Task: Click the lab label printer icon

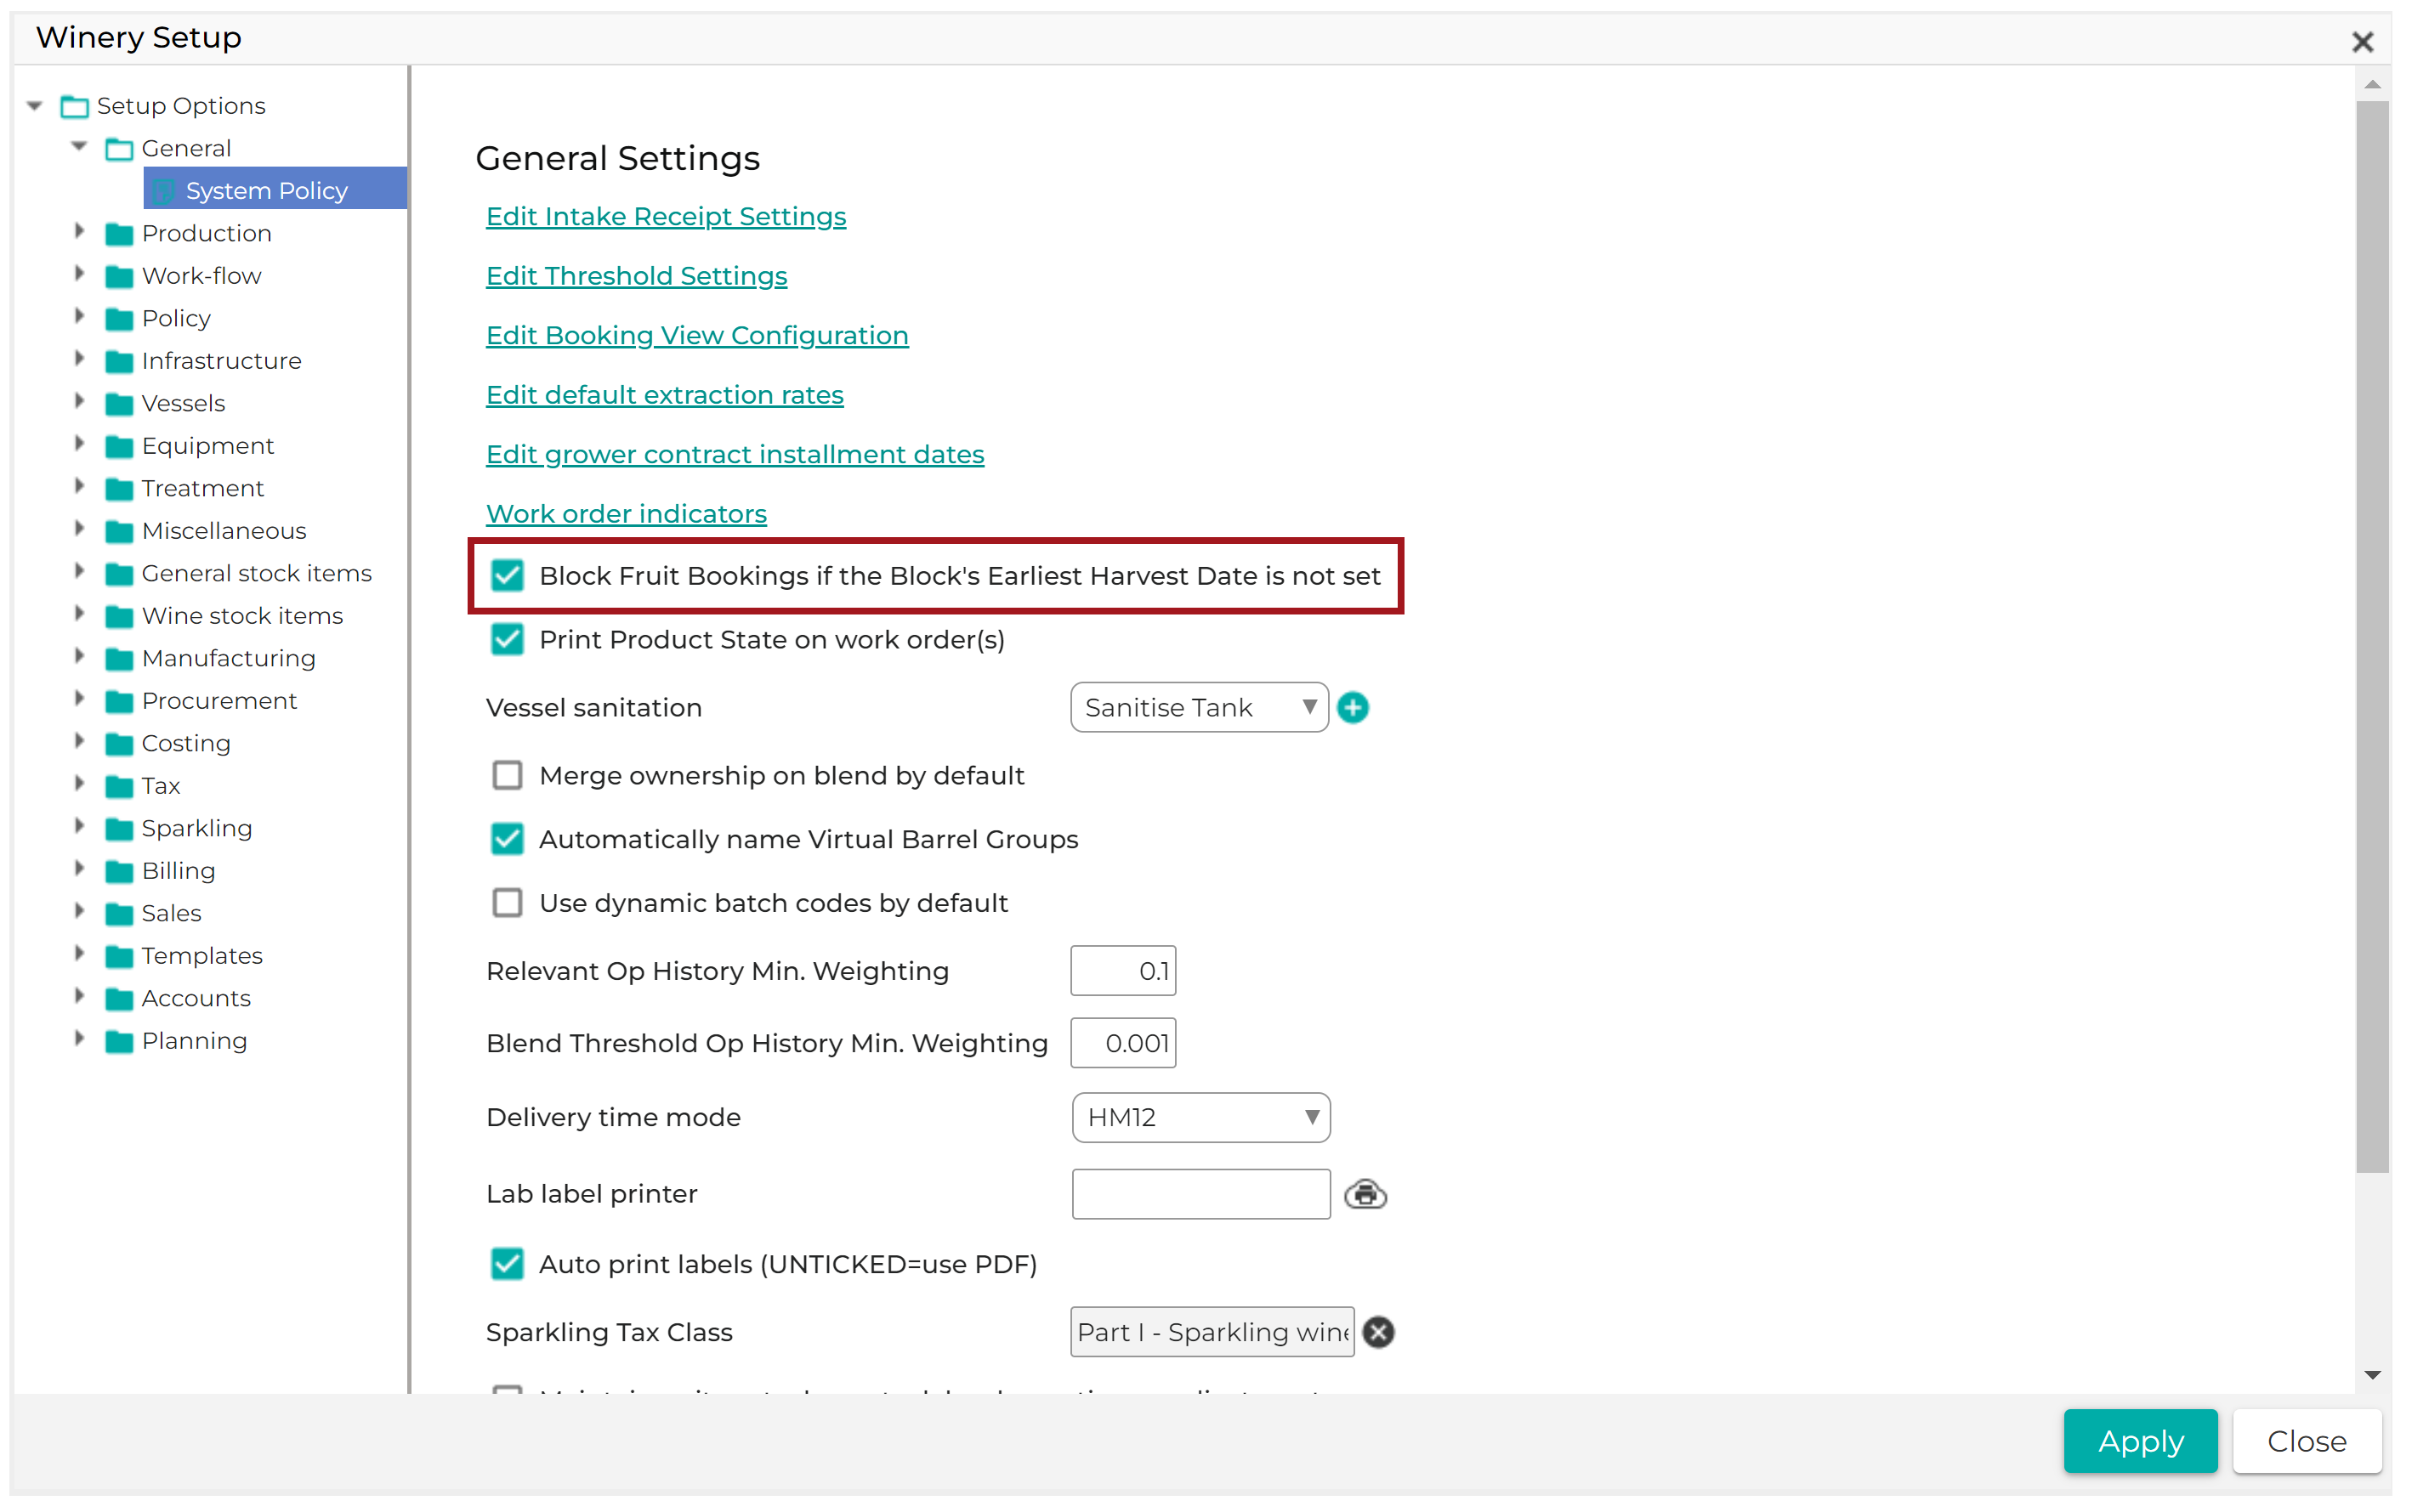Action: tap(1365, 1194)
